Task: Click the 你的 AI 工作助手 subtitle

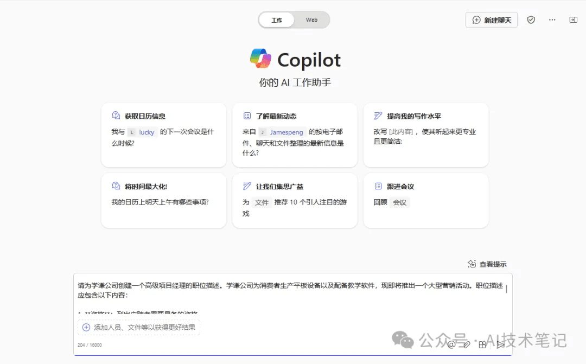Action: 295,82
